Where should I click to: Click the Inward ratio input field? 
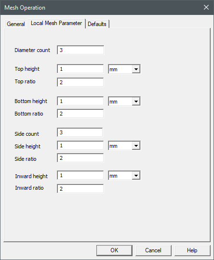(x=80, y=189)
